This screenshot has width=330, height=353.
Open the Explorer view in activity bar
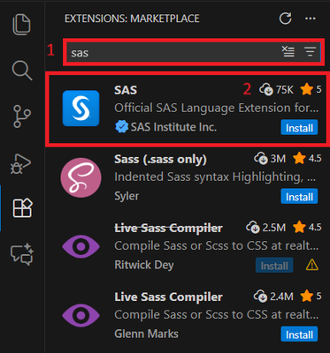pyautogui.click(x=21, y=25)
